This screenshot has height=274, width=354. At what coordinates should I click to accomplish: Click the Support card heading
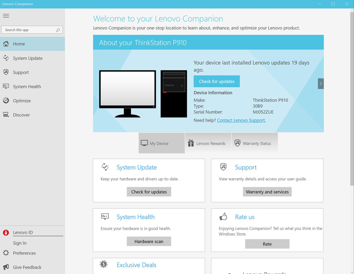(246, 167)
